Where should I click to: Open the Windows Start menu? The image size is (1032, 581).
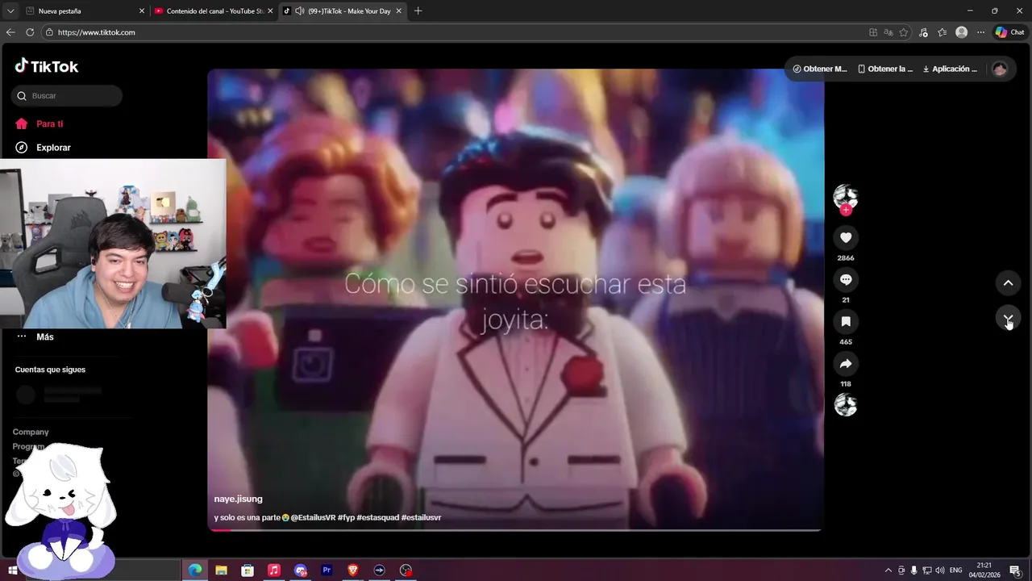coord(13,571)
